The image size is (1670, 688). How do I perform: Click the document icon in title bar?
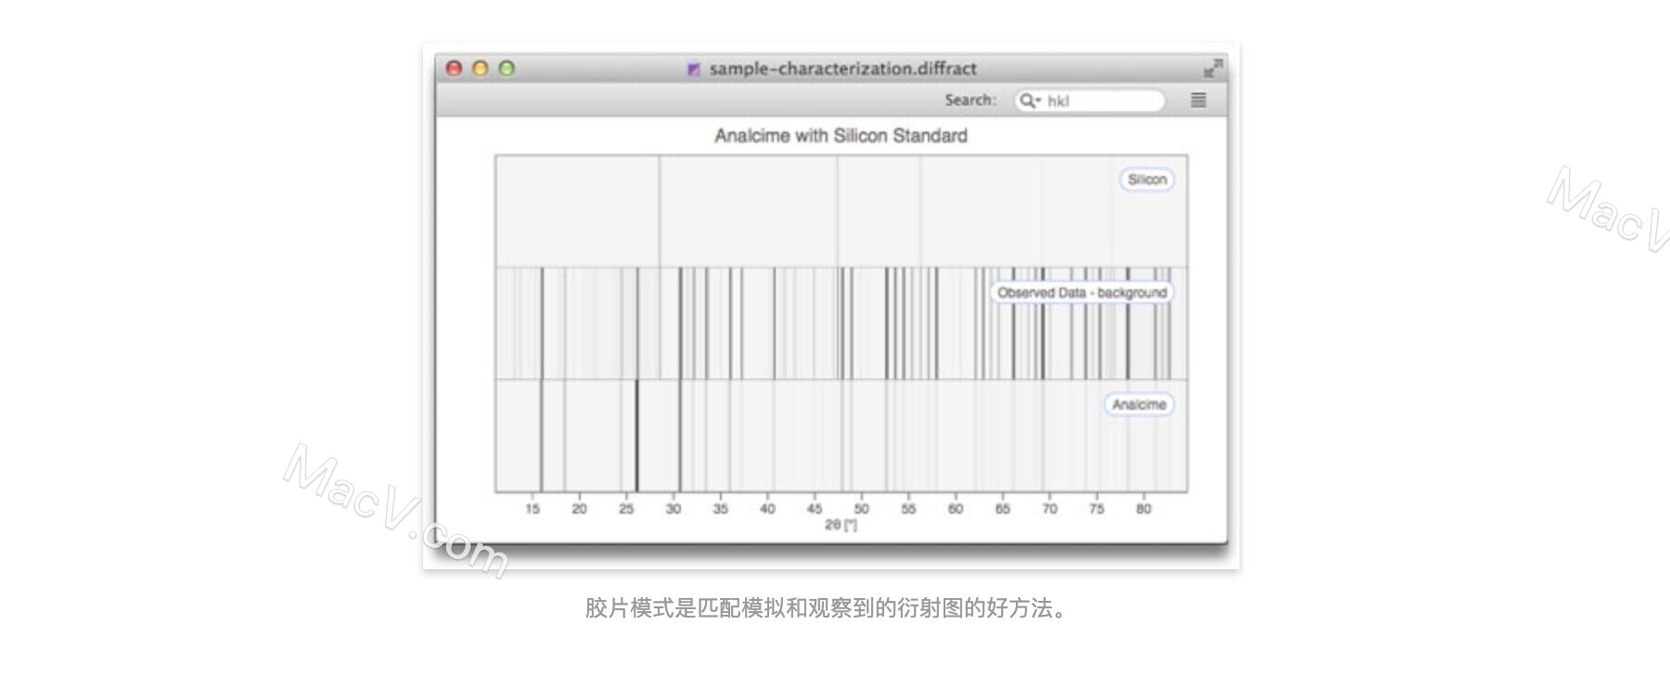click(x=693, y=69)
